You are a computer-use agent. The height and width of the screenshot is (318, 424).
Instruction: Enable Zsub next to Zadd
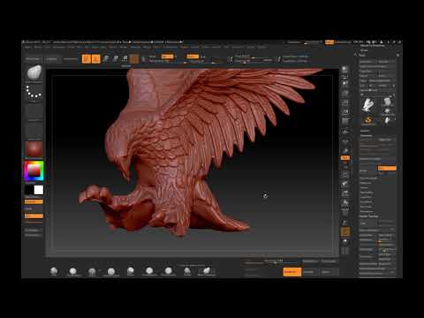click(203, 57)
